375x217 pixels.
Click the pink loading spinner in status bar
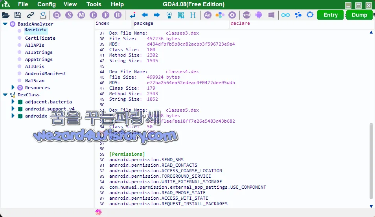pyautogui.click(x=99, y=212)
